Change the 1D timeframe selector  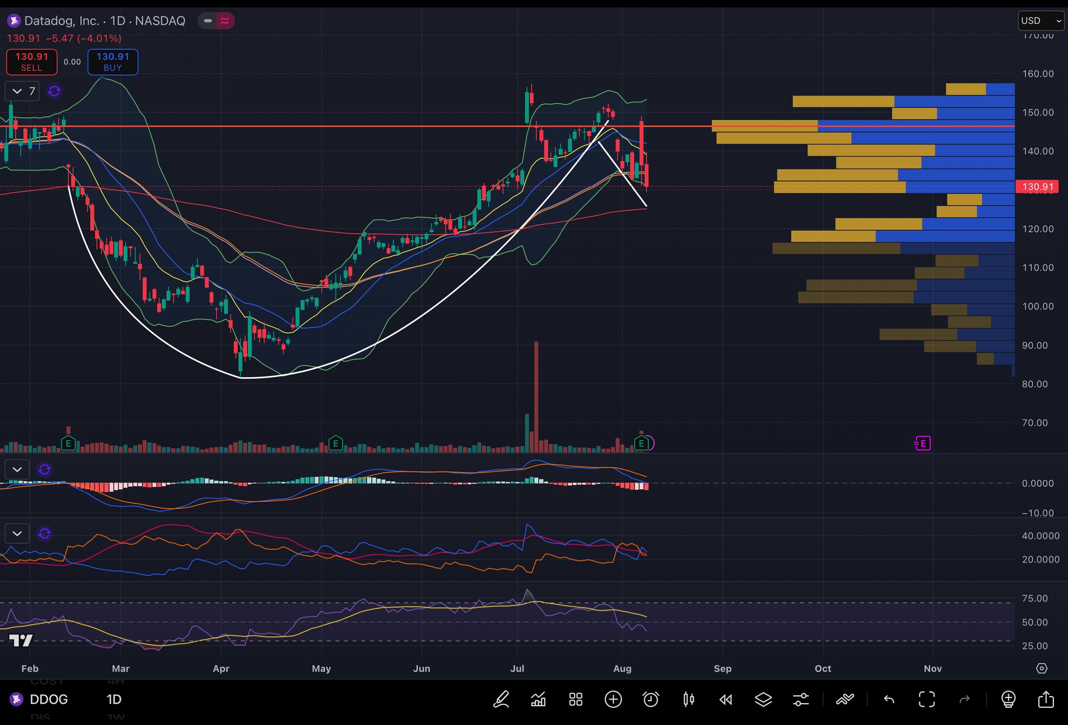click(114, 699)
